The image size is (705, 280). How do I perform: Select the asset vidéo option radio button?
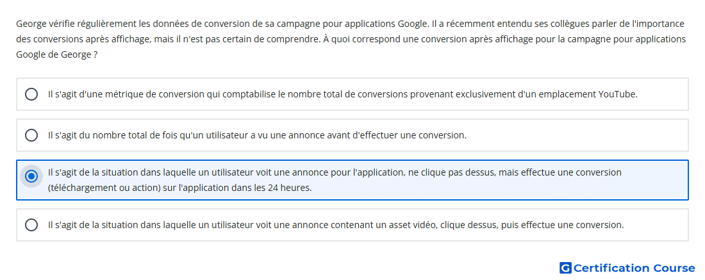coord(31,225)
